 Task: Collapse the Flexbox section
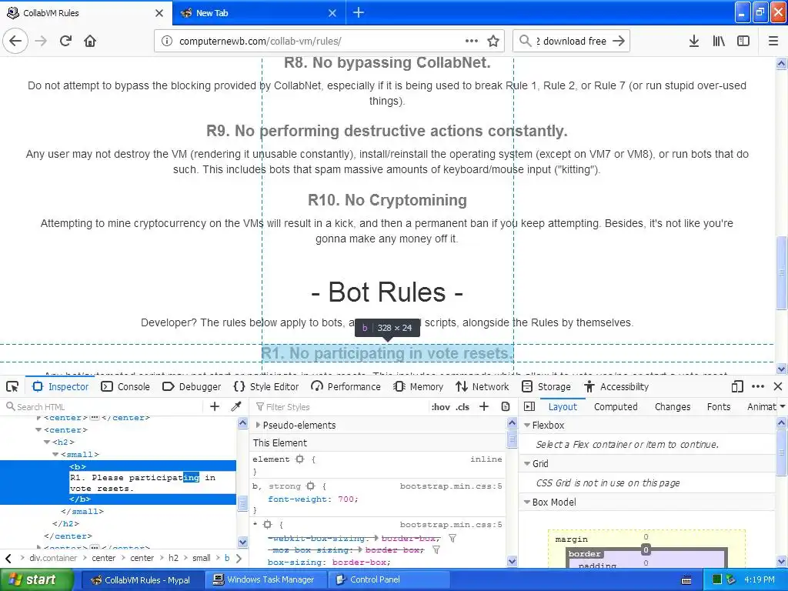pyautogui.click(x=527, y=425)
